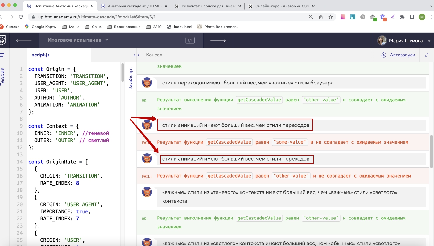Open the Бронирования bookmarks folder
The width and height of the screenshot is (434, 246).
(x=123, y=27)
